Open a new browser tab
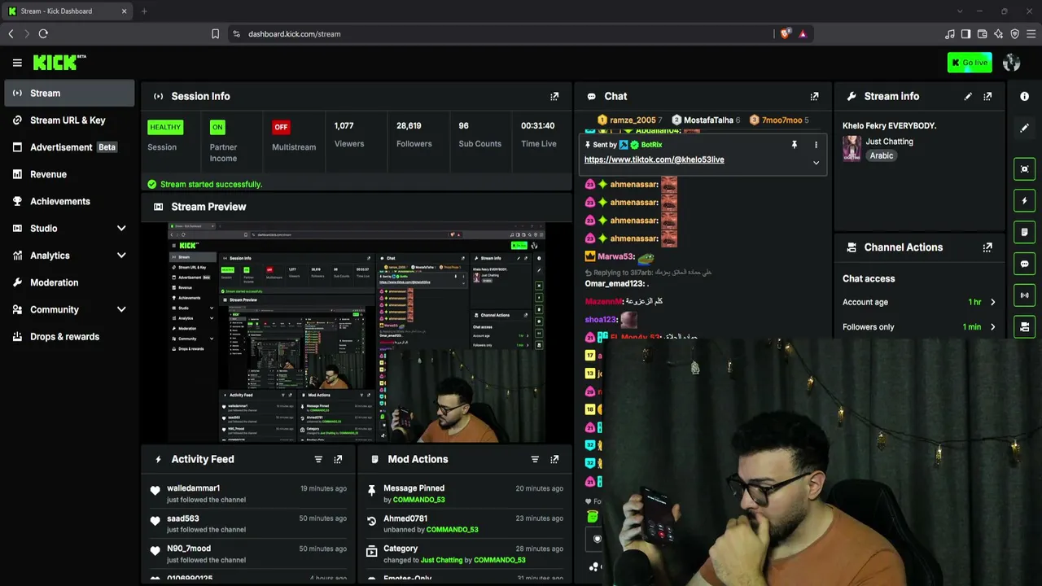Image resolution: width=1042 pixels, height=586 pixels. tap(144, 11)
